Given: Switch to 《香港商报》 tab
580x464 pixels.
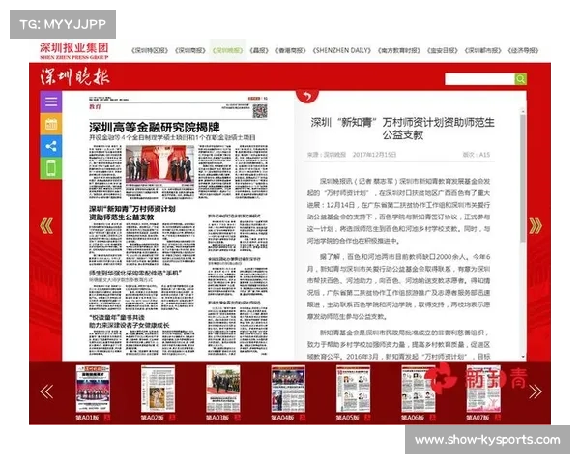Looking at the screenshot, I should (x=290, y=50).
